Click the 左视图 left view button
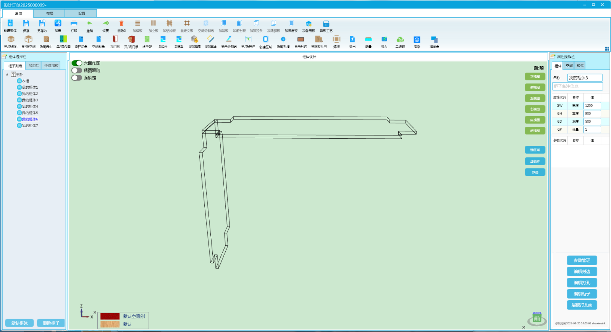The width and height of the screenshot is (611, 332). pos(535,98)
